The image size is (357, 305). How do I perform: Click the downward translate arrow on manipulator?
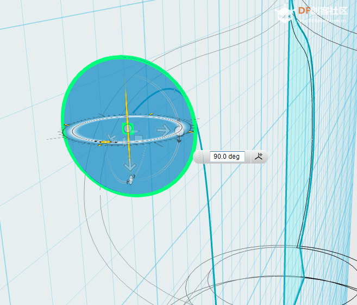129,165
